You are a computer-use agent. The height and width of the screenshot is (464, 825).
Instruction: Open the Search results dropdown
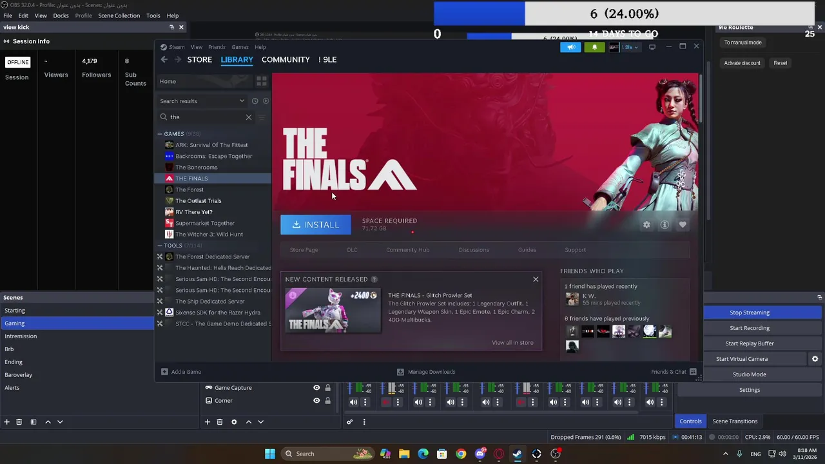point(202,101)
